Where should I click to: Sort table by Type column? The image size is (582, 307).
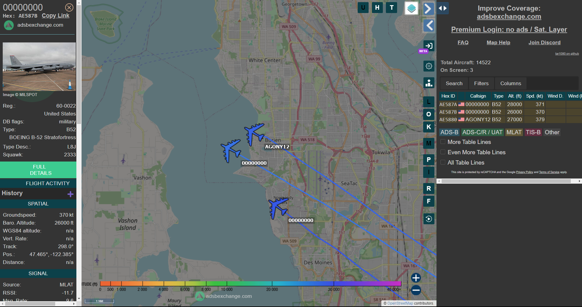[x=498, y=96]
